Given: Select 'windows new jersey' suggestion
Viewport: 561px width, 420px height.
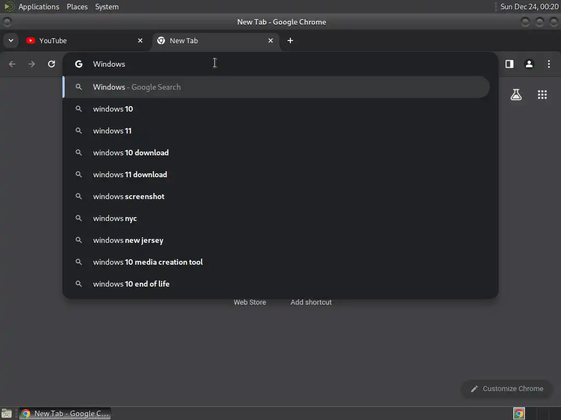Looking at the screenshot, I should pos(276,240).
